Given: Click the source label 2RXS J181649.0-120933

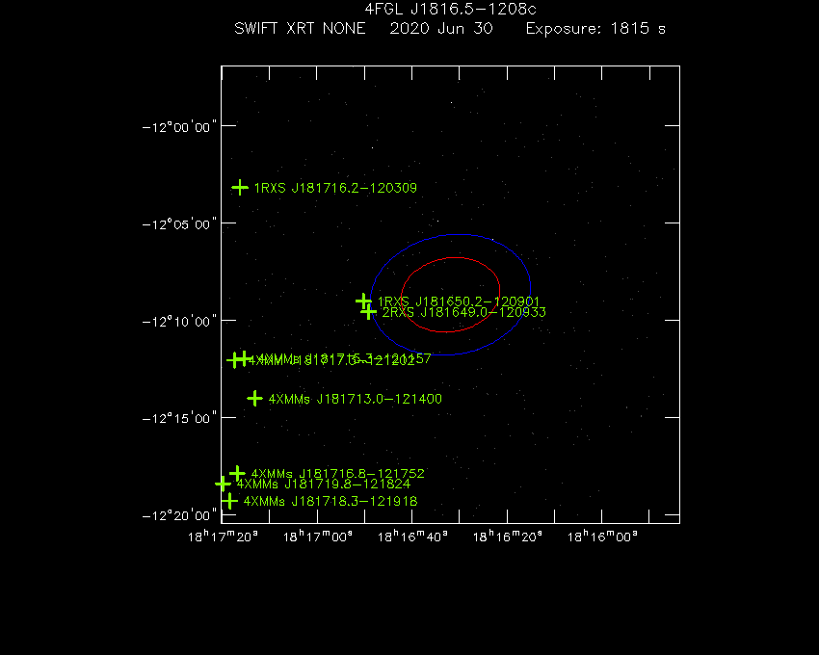Looking at the screenshot, I should (x=463, y=312).
